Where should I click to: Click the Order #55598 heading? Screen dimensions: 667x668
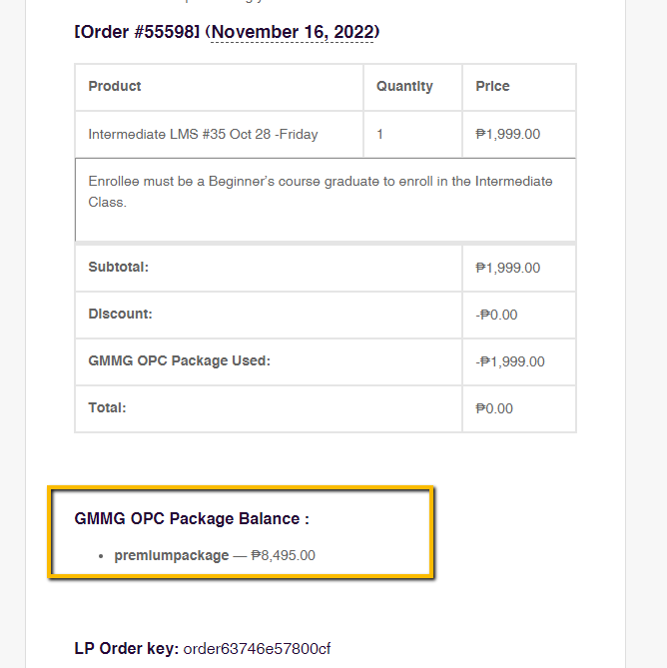[x=138, y=32]
